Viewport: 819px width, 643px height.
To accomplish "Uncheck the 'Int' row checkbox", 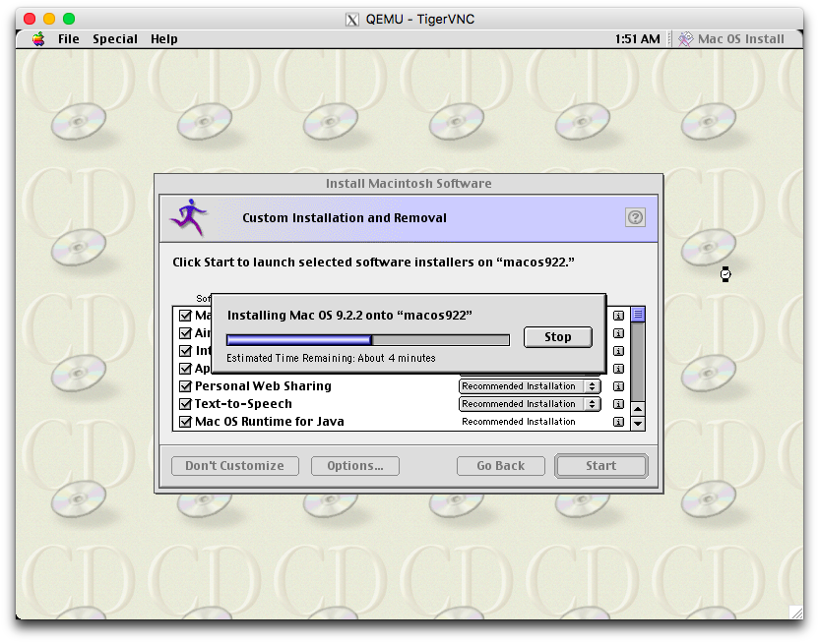I will pyautogui.click(x=185, y=351).
